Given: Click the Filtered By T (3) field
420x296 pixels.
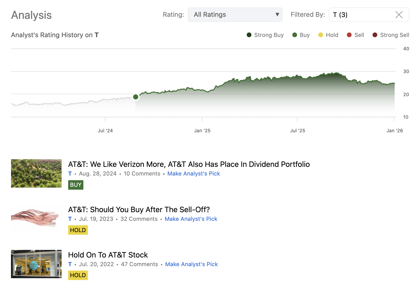Looking at the screenshot, I should point(362,15).
